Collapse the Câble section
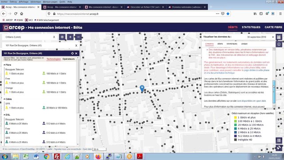 click(8, 99)
